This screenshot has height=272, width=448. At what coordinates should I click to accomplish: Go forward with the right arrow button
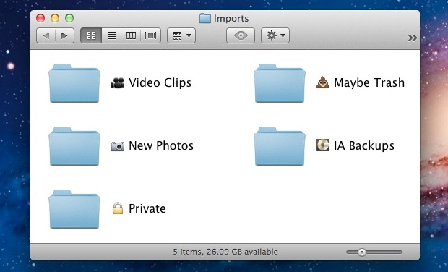coord(64,35)
